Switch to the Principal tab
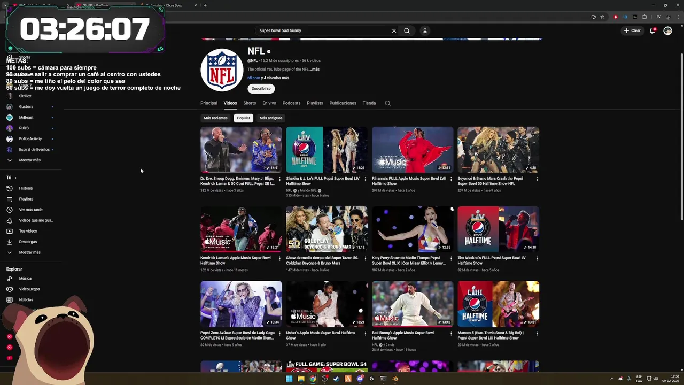684x385 pixels. click(x=209, y=103)
